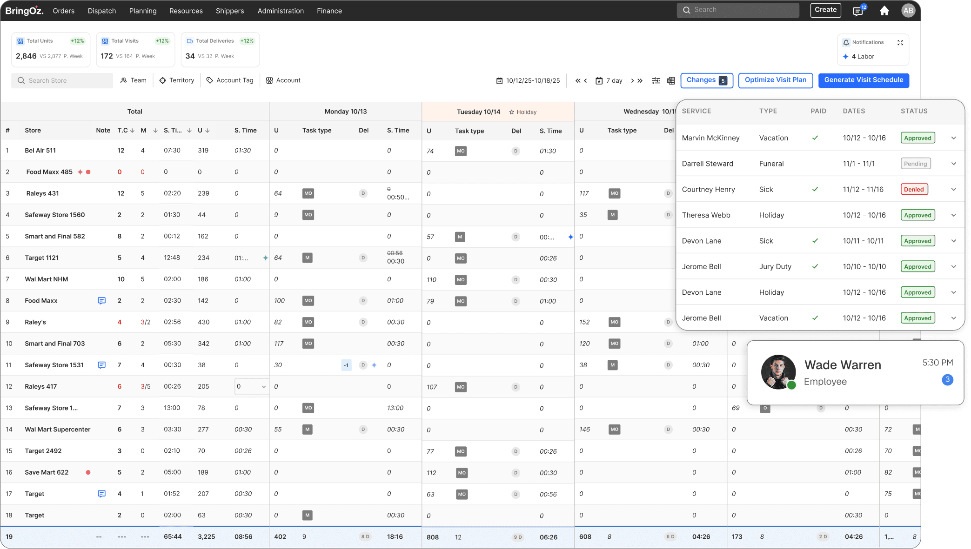The height and width of the screenshot is (549, 971).
Task: Toggle Paid checkmark for Marvin McKinney
Action: 815,138
